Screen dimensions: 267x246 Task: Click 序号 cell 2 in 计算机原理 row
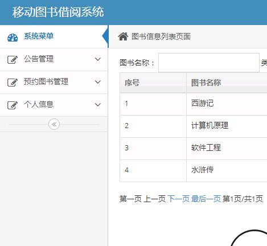(153, 126)
